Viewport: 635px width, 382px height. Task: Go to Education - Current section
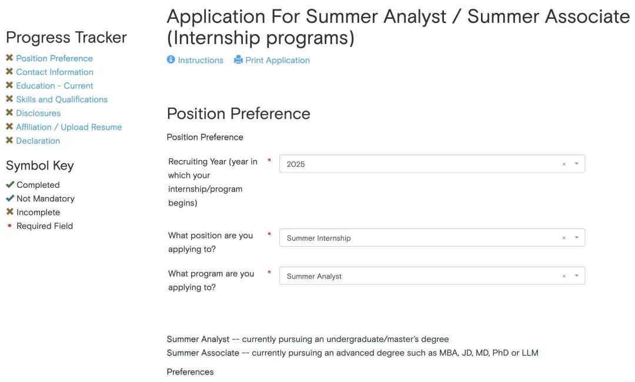coord(55,86)
